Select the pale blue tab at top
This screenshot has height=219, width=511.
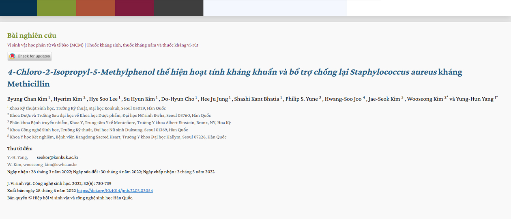(x=275, y=8)
